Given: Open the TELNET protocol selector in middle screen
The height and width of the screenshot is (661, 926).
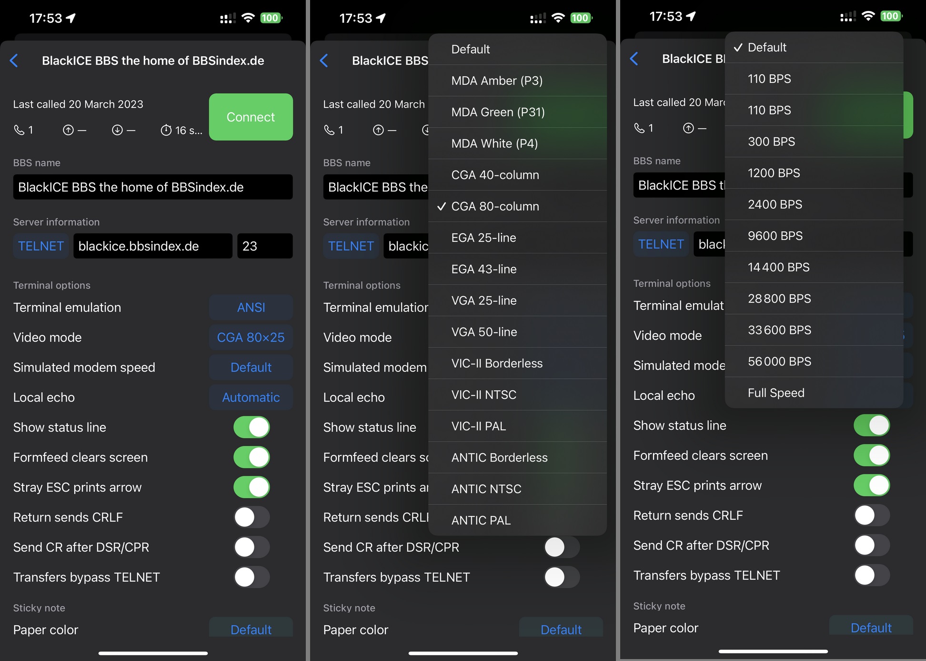Looking at the screenshot, I should [x=351, y=246].
